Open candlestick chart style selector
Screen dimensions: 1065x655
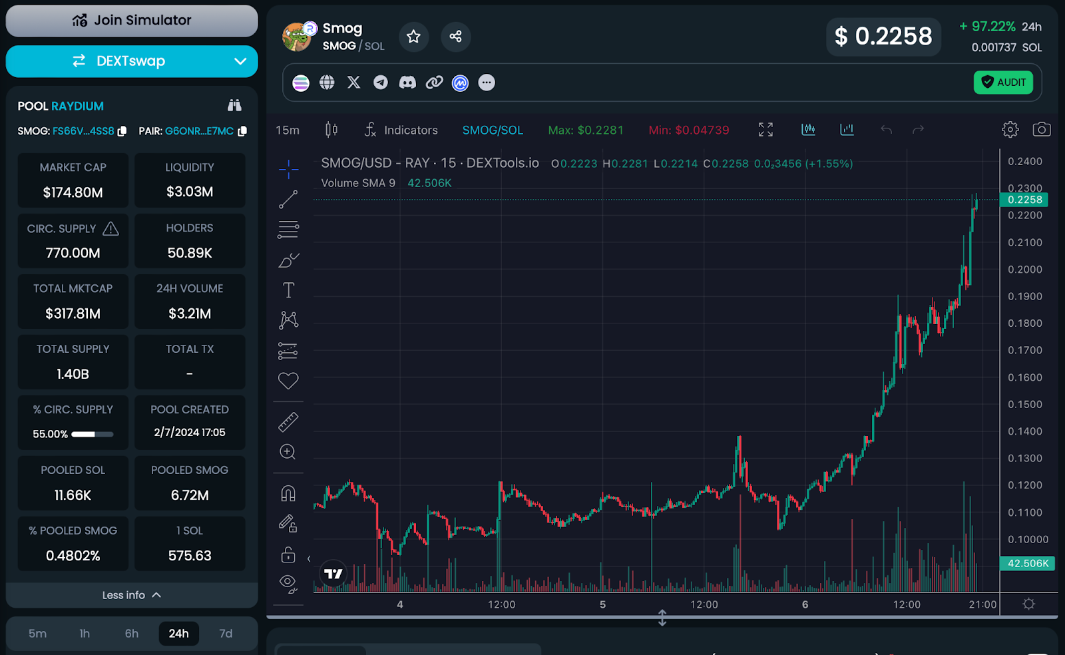tap(331, 130)
